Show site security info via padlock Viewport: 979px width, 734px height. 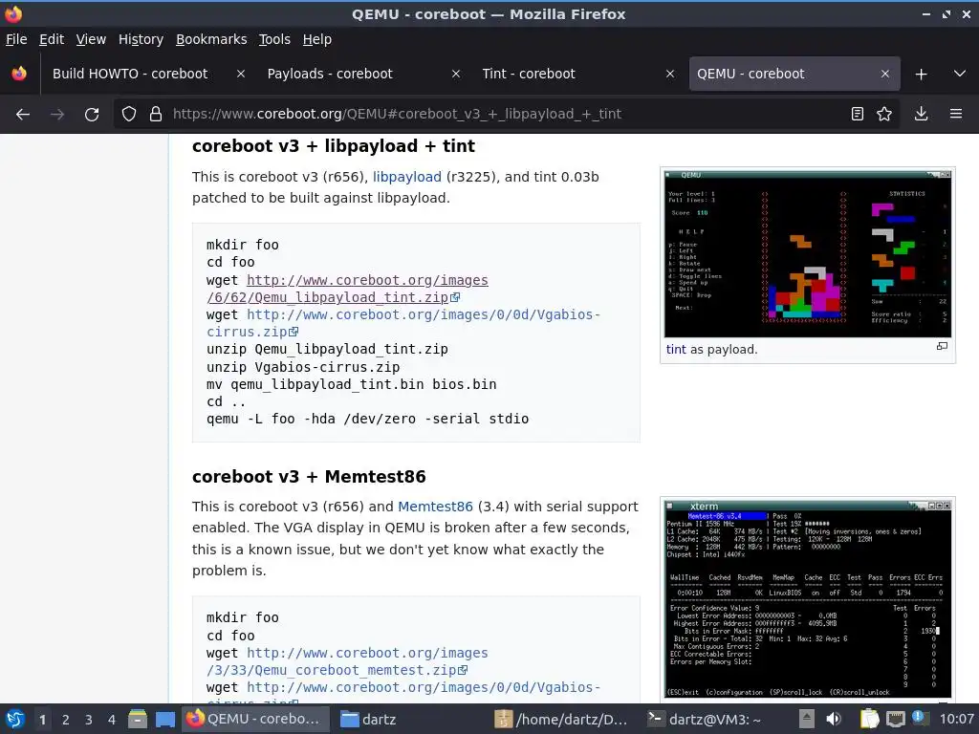(156, 115)
